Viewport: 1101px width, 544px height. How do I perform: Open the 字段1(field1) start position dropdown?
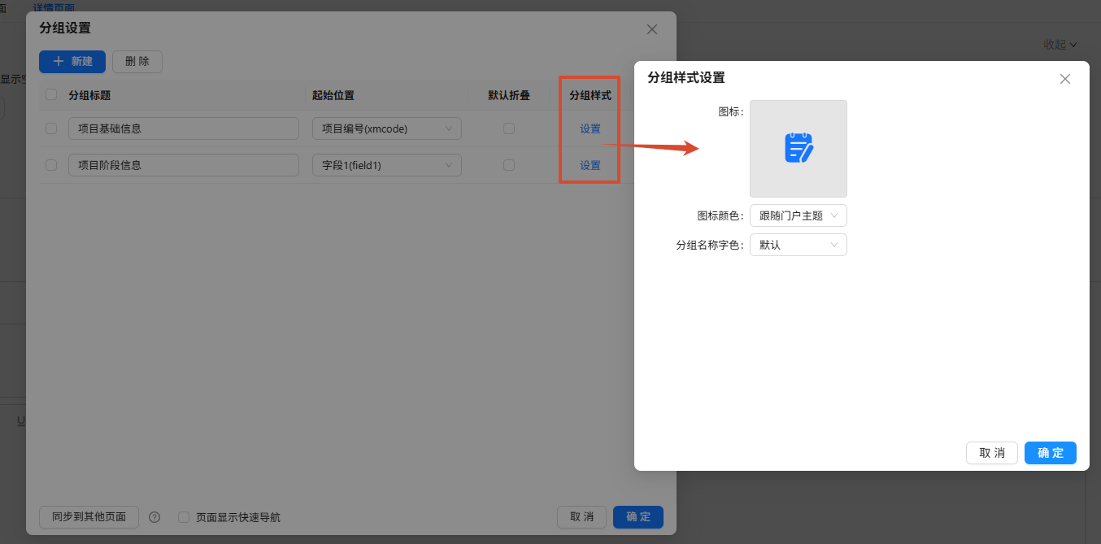click(387, 165)
